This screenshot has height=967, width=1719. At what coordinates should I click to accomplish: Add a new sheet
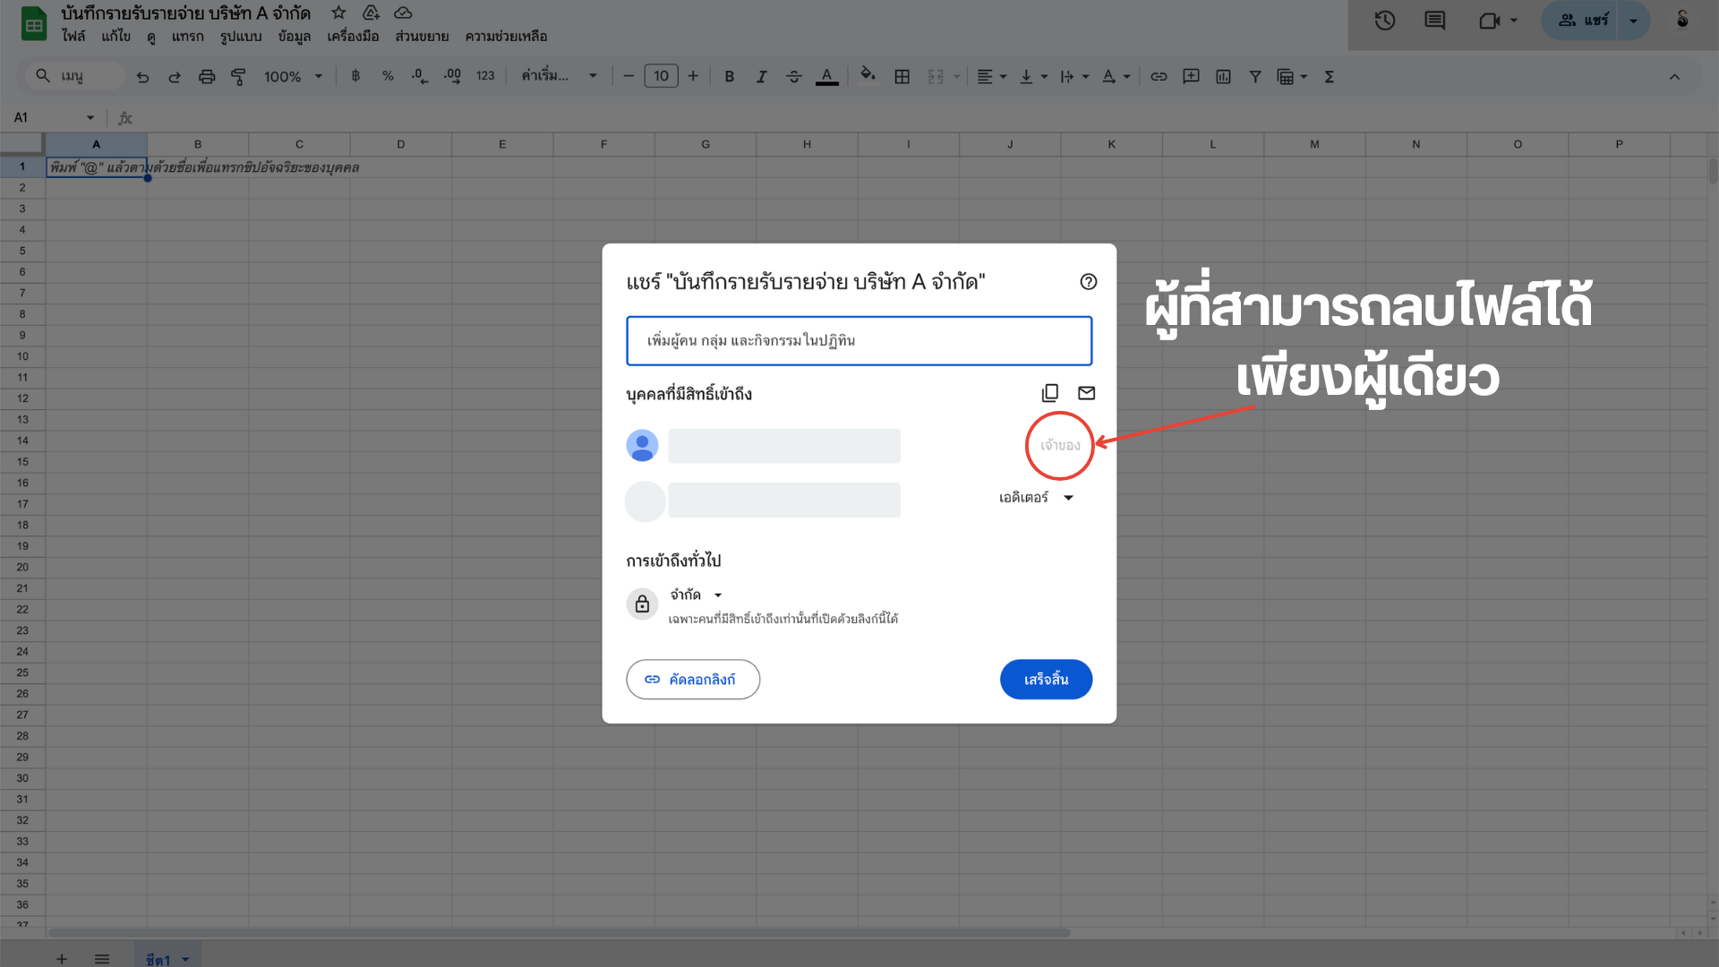[61, 959]
